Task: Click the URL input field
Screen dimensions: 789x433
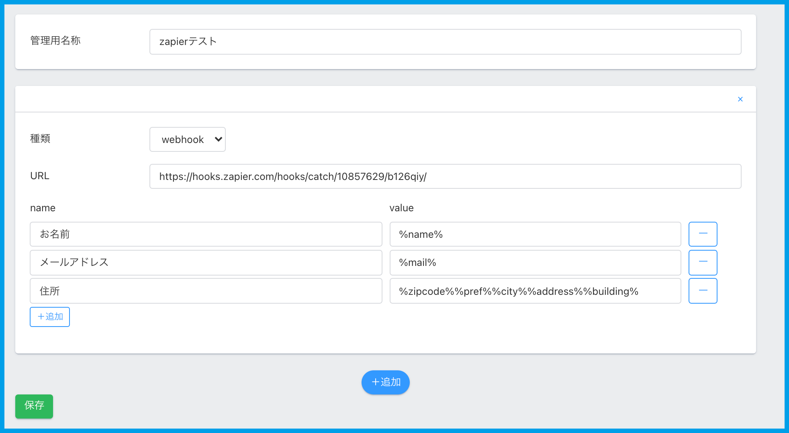Action: (445, 176)
